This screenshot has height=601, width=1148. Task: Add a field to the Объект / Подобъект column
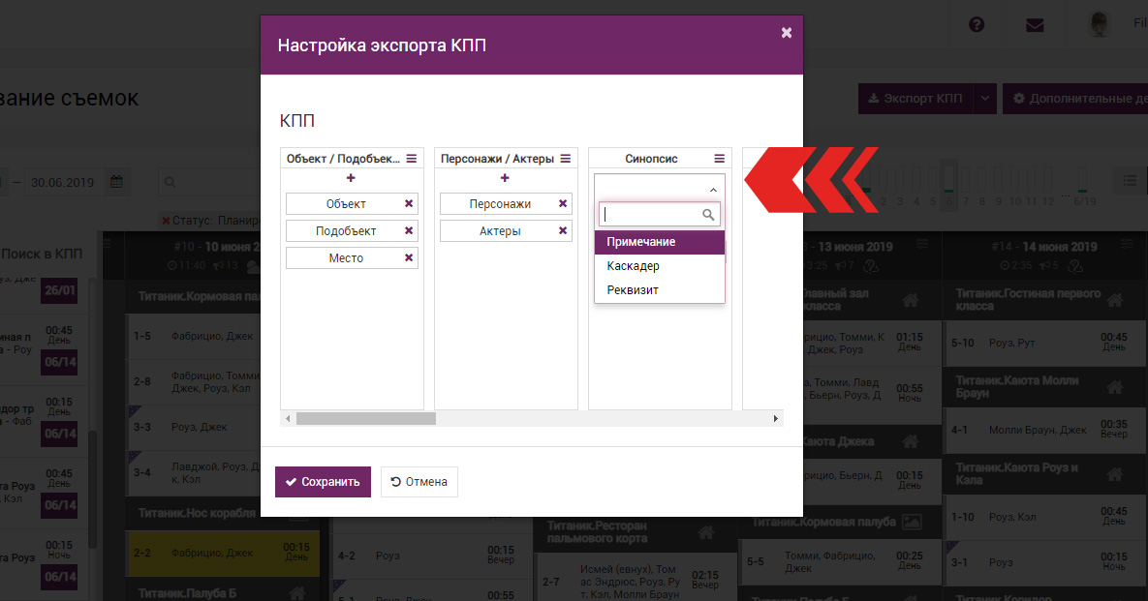(351, 178)
